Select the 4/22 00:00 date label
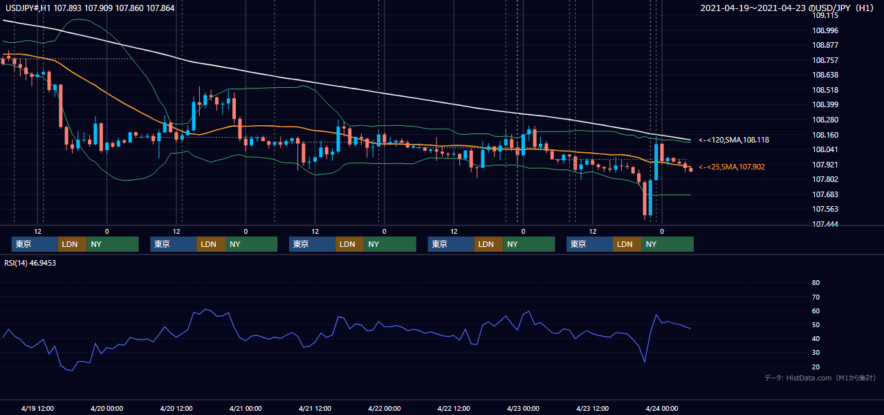The height and width of the screenshot is (415, 884). (384, 408)
